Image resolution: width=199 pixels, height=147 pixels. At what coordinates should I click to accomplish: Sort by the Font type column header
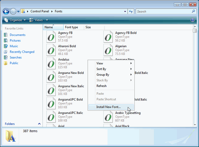(x=74, y=27)
